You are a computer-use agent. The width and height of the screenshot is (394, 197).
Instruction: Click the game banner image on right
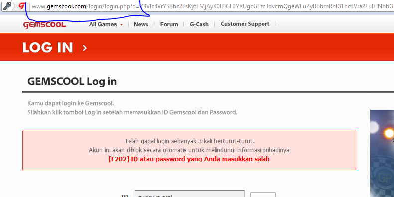click(x=382, y=153)
